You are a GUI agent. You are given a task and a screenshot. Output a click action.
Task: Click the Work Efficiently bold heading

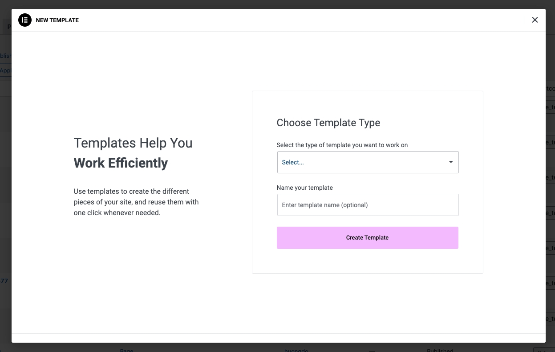click(121, 163)
